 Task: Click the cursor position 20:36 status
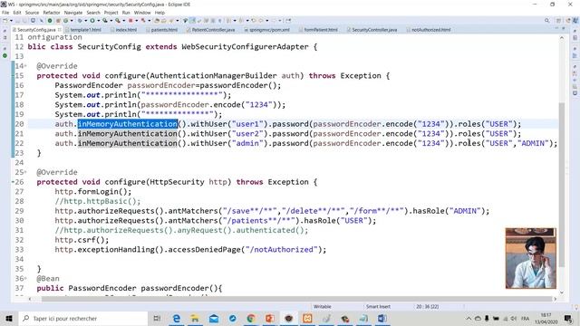coord(427,306)
